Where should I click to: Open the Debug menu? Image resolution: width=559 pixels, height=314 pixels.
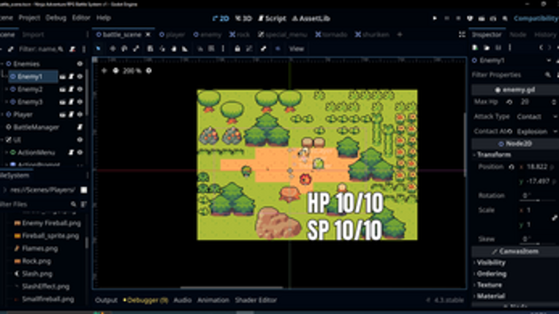(56, 18)
